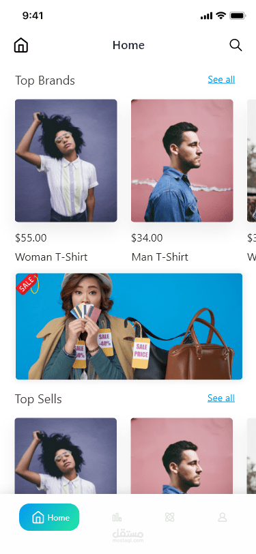The width and height of the screenshot is (256, 554).
Task: Open the Man T-Shirt product image
Action: 182,161
